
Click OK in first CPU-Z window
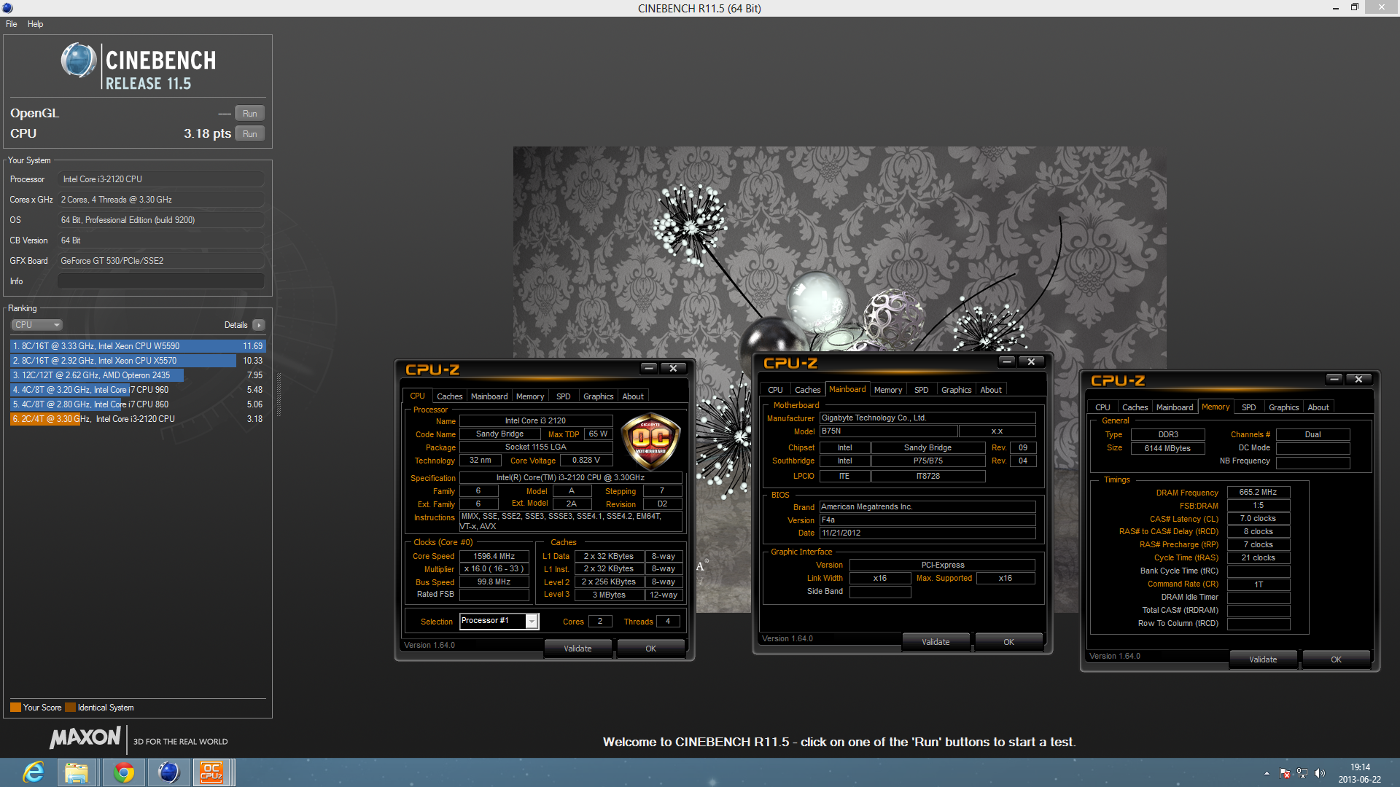coord(651,649)
